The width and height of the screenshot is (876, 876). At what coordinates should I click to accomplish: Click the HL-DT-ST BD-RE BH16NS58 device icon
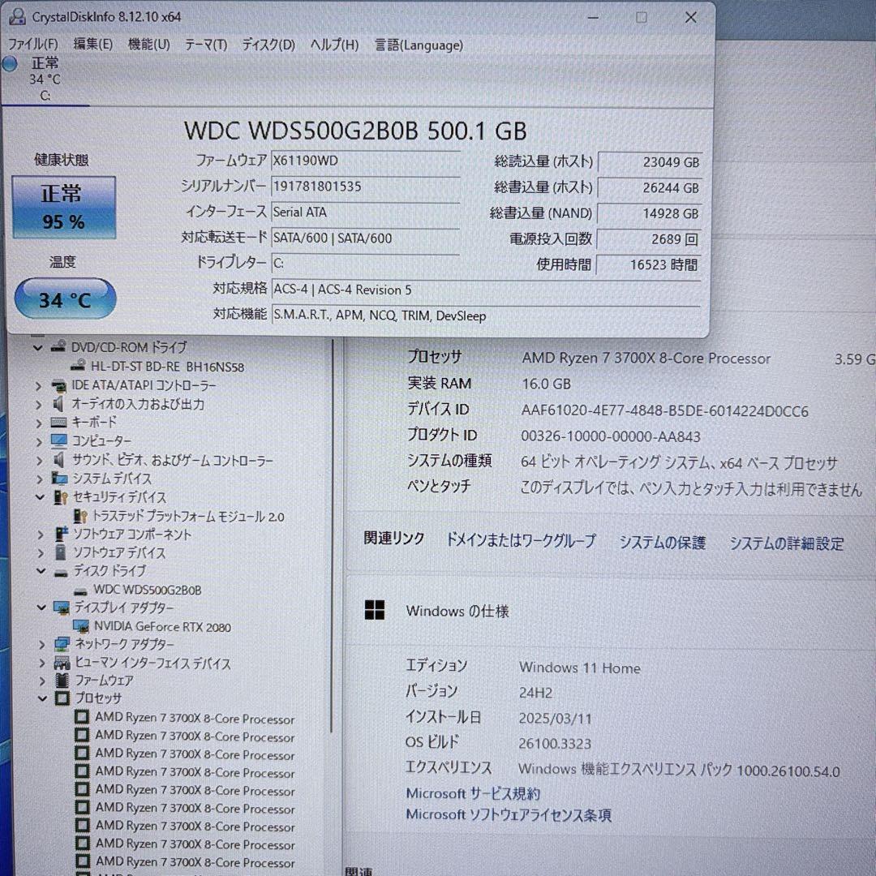78,366
